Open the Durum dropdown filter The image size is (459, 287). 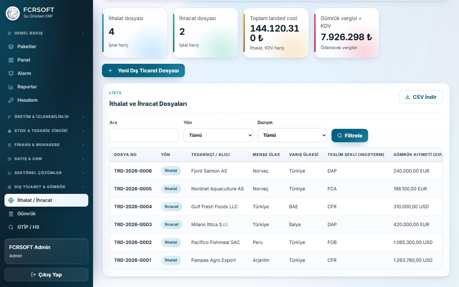[x=292, y=135]
